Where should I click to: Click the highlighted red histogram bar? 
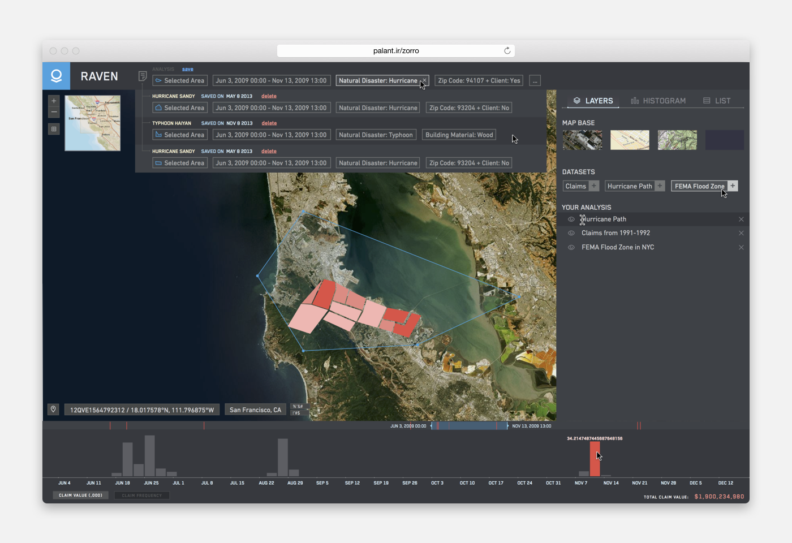(x=595, y=459)
